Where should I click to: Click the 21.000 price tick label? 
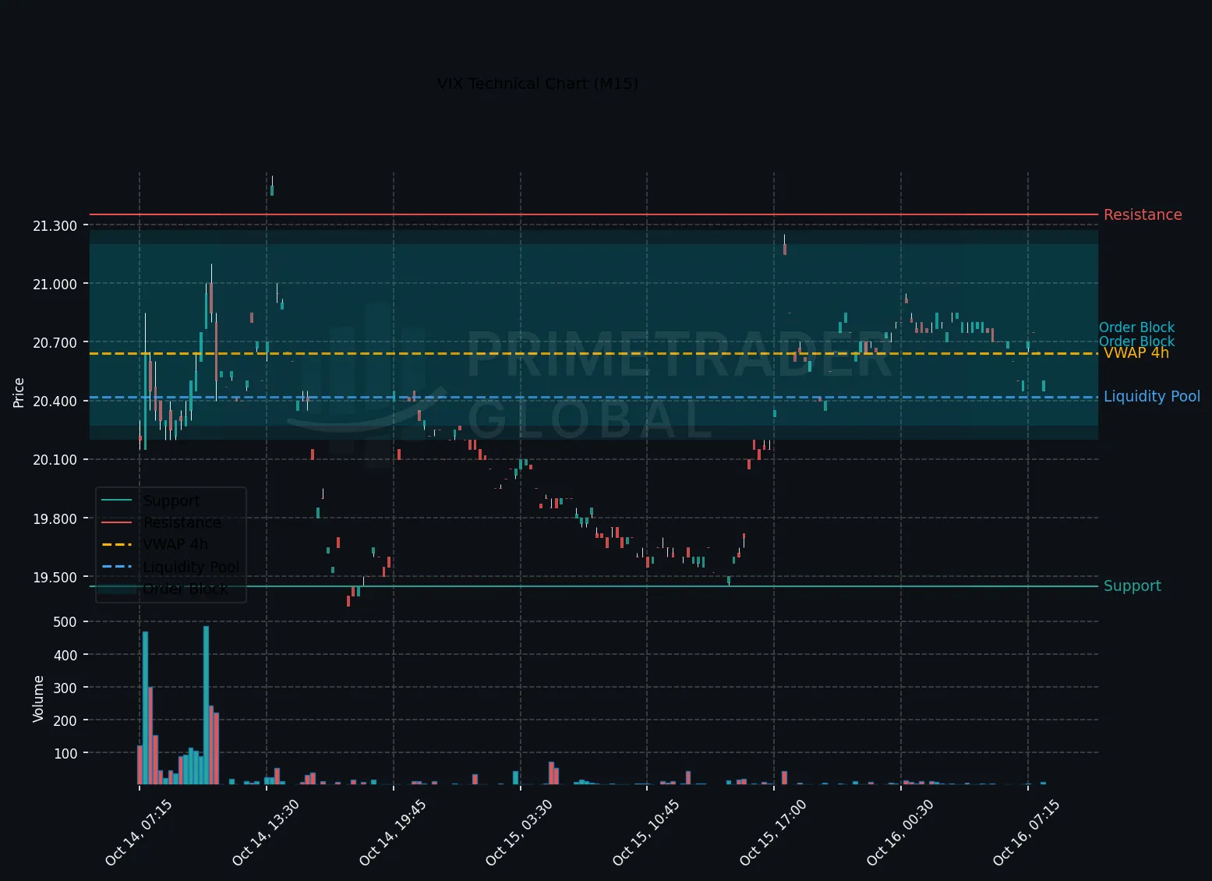click(x=55, y=285)
